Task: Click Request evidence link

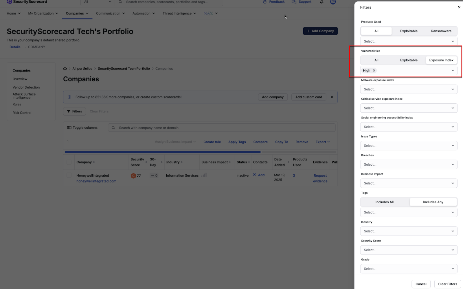Action: [x=320, y=178]
